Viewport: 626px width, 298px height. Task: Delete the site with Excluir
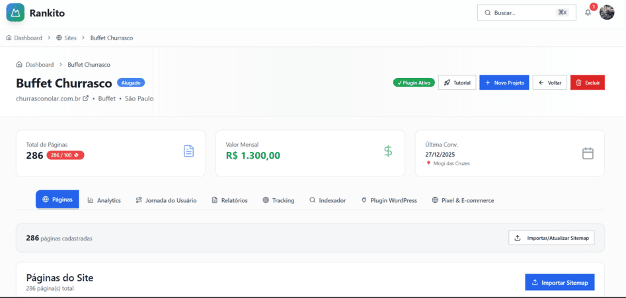tap(588, 83)
